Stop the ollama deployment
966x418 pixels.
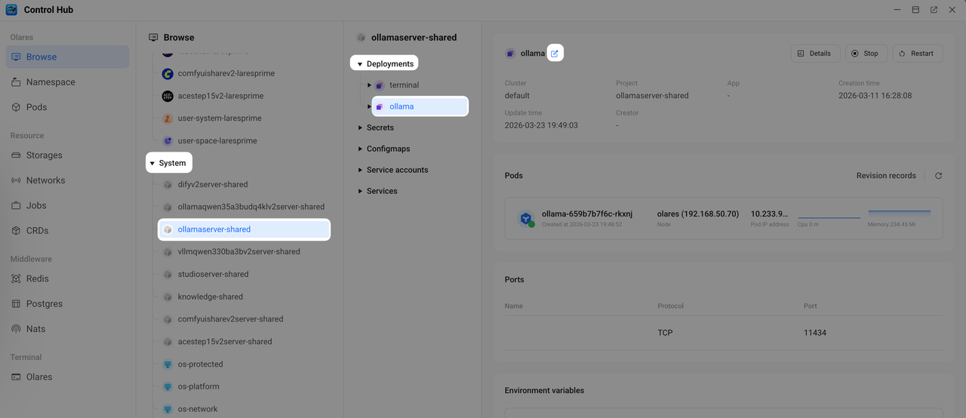[864, 54]
